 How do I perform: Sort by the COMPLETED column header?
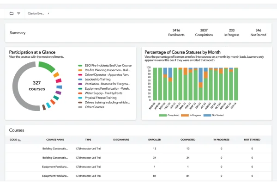click(x=187, y=139)
